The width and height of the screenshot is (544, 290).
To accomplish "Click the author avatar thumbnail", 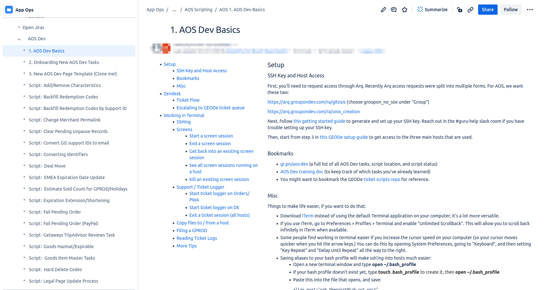I will coord(161,48).
